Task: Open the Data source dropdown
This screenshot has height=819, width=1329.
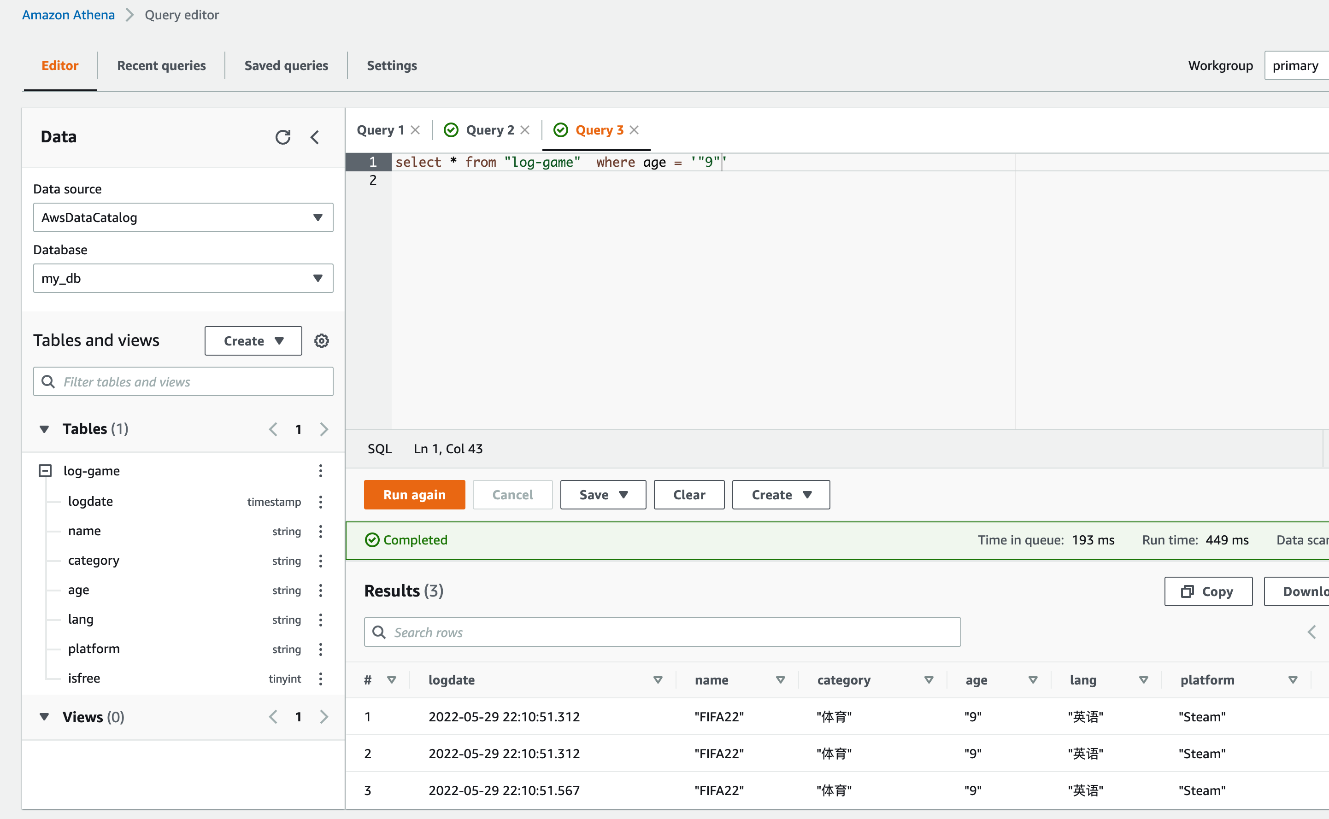Action: coord(183,217)
